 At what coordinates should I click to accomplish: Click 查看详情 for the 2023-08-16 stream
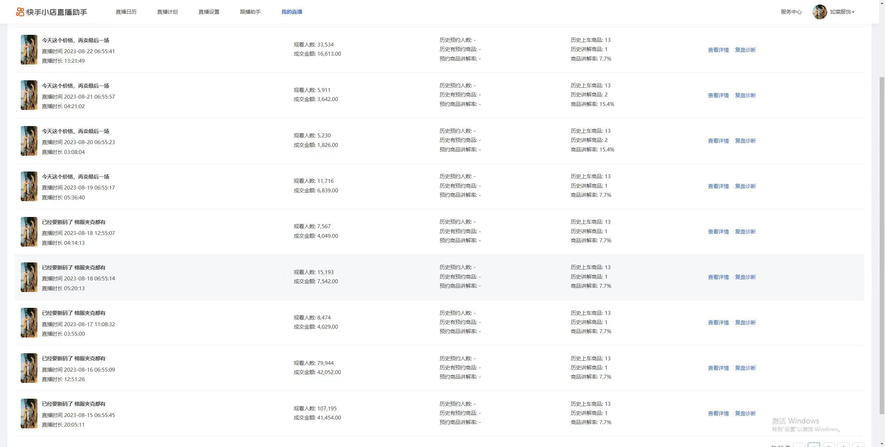coord(718,368)
